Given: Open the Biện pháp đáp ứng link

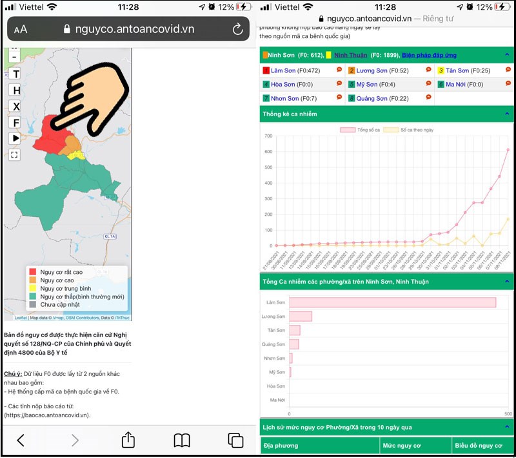Looking at the screenshot, I should click(429, 55).
